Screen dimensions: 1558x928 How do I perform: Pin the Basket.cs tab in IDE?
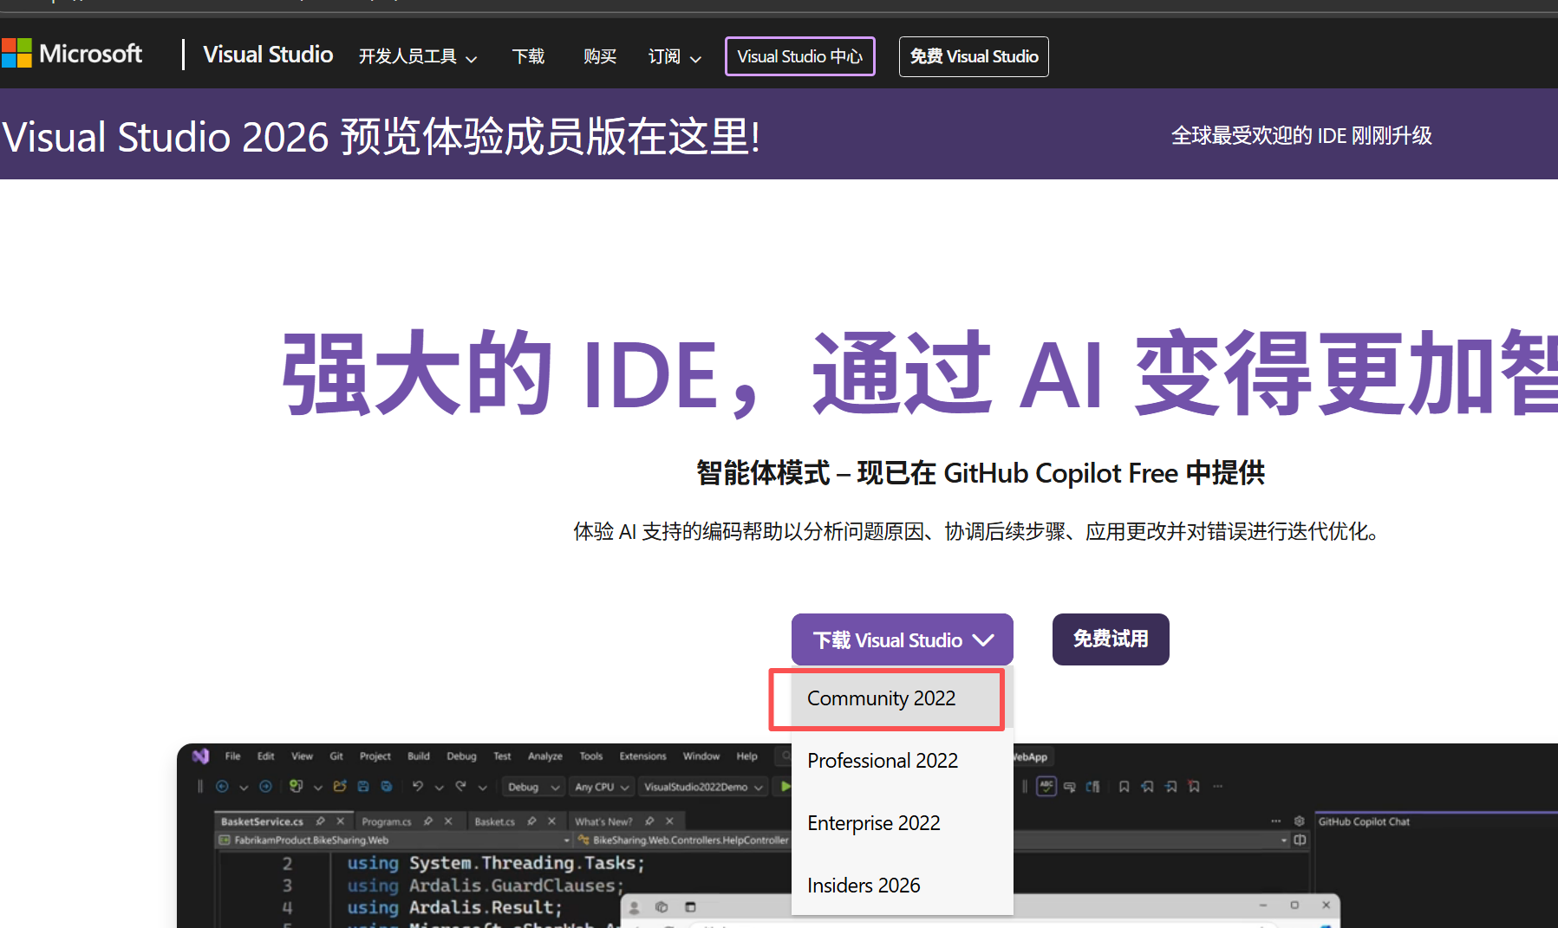pyautogui.click(x=531, y=821)
